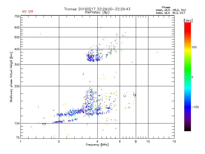Click the x-axis '8' tick label
Viewport: 205px width, 154px height.
click(136, 141)
